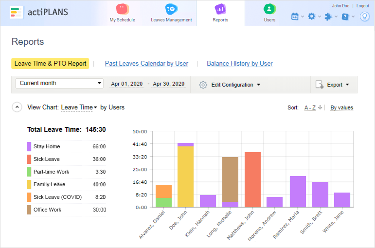Viewport: 375px width, 248px height.
Task: Click the lightbulb tips icon
Action: (364, 17)
